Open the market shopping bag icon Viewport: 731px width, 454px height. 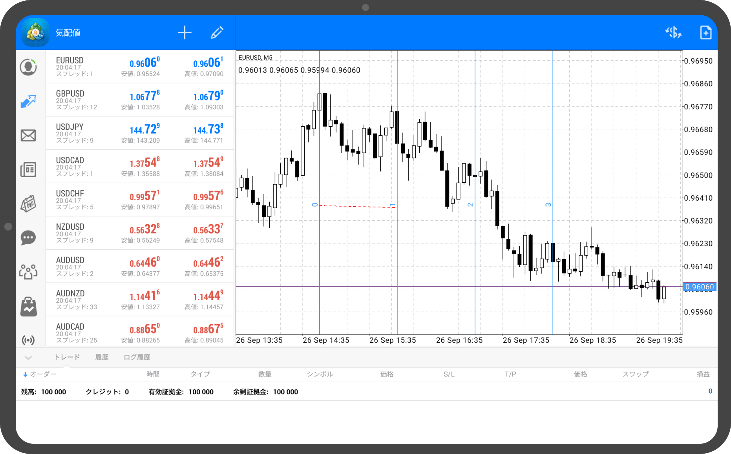coord(28,306)
